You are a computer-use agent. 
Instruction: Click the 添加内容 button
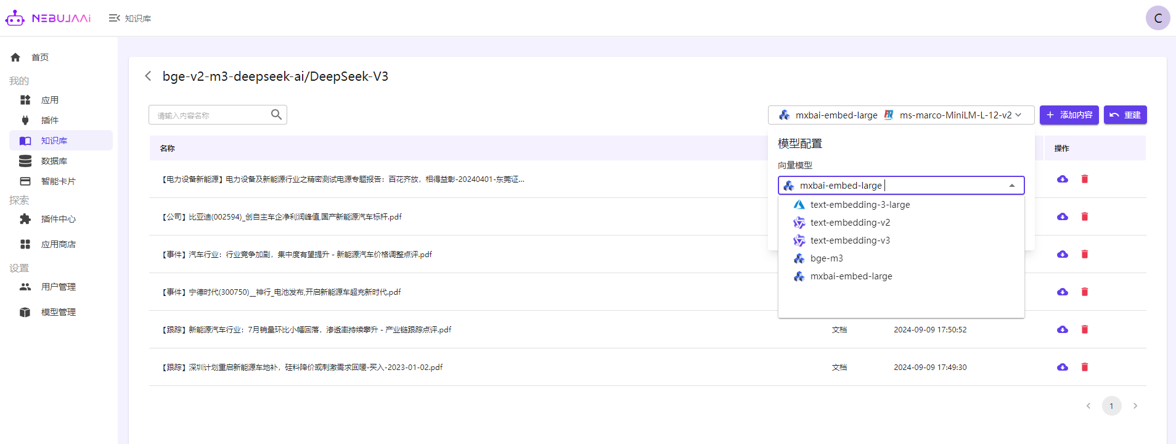point(1069,115)
